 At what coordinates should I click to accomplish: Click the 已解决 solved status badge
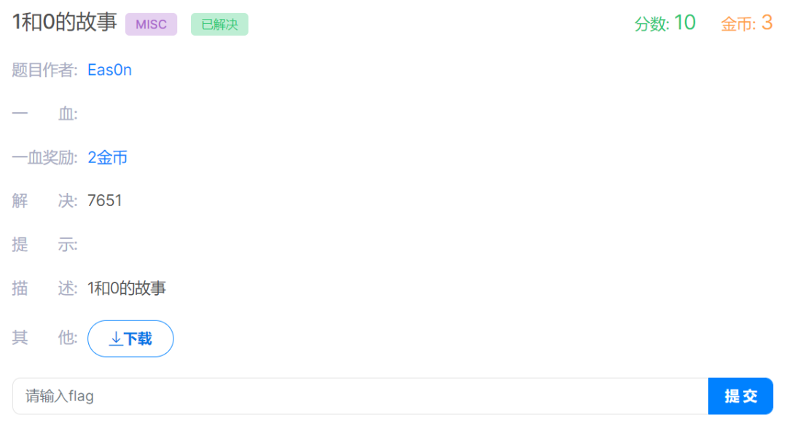(219, 24)
